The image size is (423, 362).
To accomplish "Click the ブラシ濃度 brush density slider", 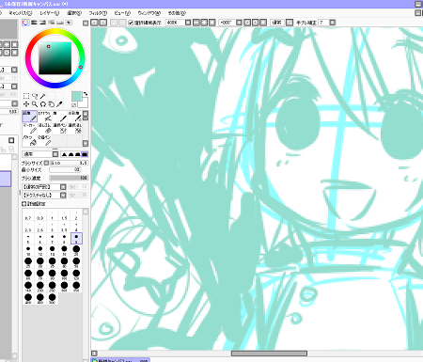I will click(x=69, y=178).
